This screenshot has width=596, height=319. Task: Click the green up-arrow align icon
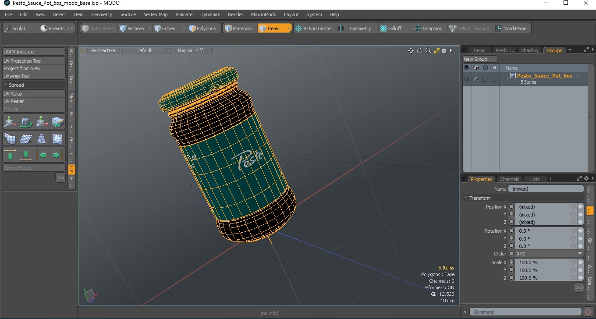click(10, 155)
